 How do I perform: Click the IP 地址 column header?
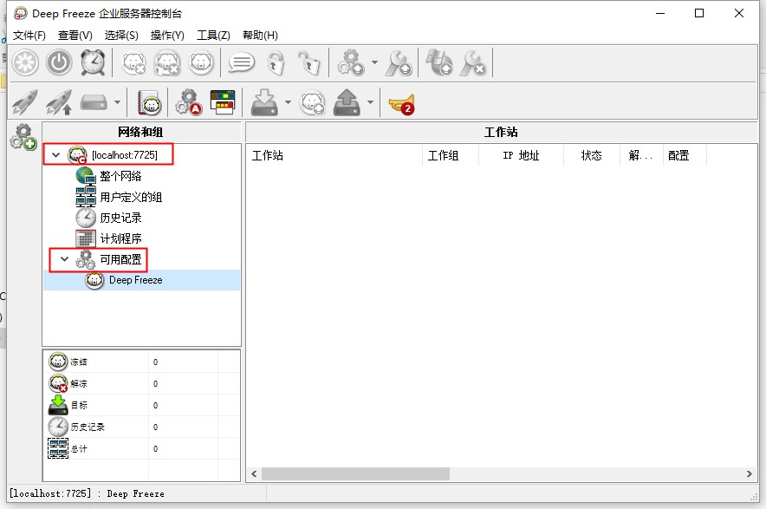(521, 156)
